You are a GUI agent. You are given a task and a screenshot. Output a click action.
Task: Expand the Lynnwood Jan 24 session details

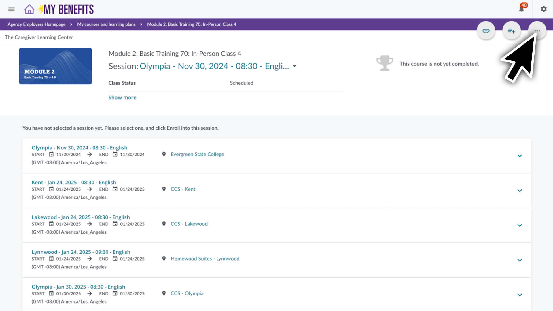[x=520, y=260]
